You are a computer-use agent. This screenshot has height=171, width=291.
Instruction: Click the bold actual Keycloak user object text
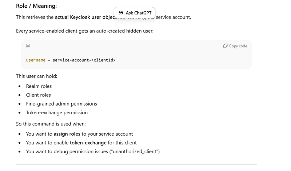click(x=84, y=17)
